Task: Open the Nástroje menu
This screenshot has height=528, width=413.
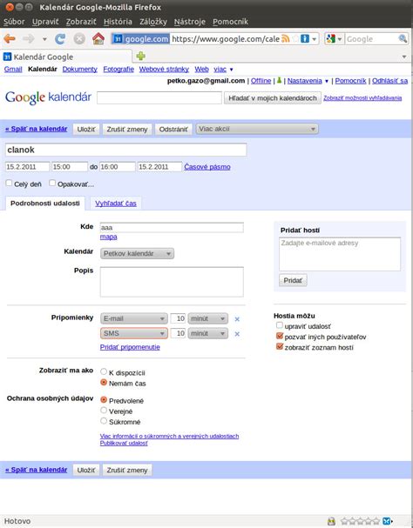Action: pyautogui.click(x=190, y=22)
